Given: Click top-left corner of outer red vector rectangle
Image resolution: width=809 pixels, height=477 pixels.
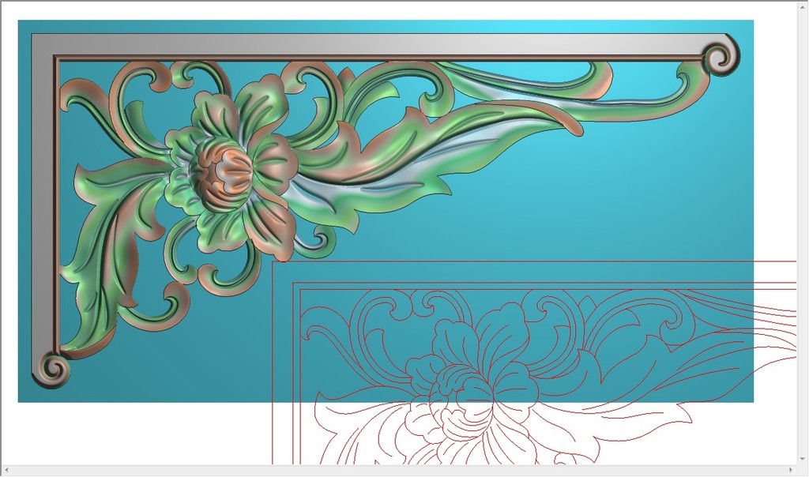Looking at the screenshot, I should [273, 262].
